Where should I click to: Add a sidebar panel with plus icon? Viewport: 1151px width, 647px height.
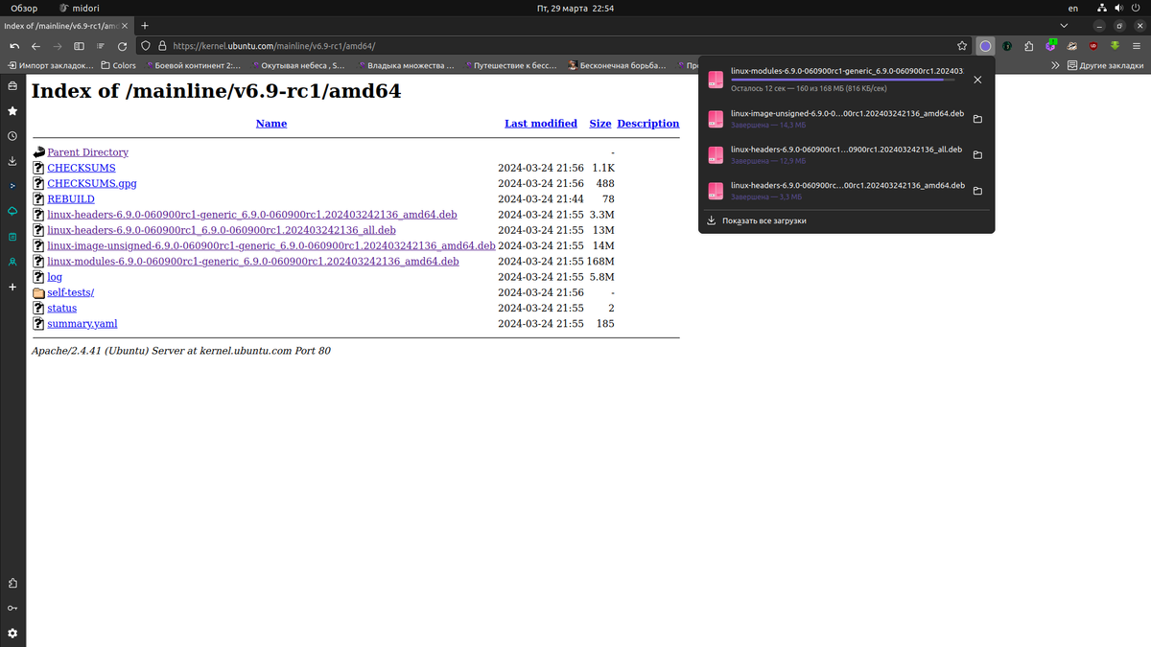[12, 287]
